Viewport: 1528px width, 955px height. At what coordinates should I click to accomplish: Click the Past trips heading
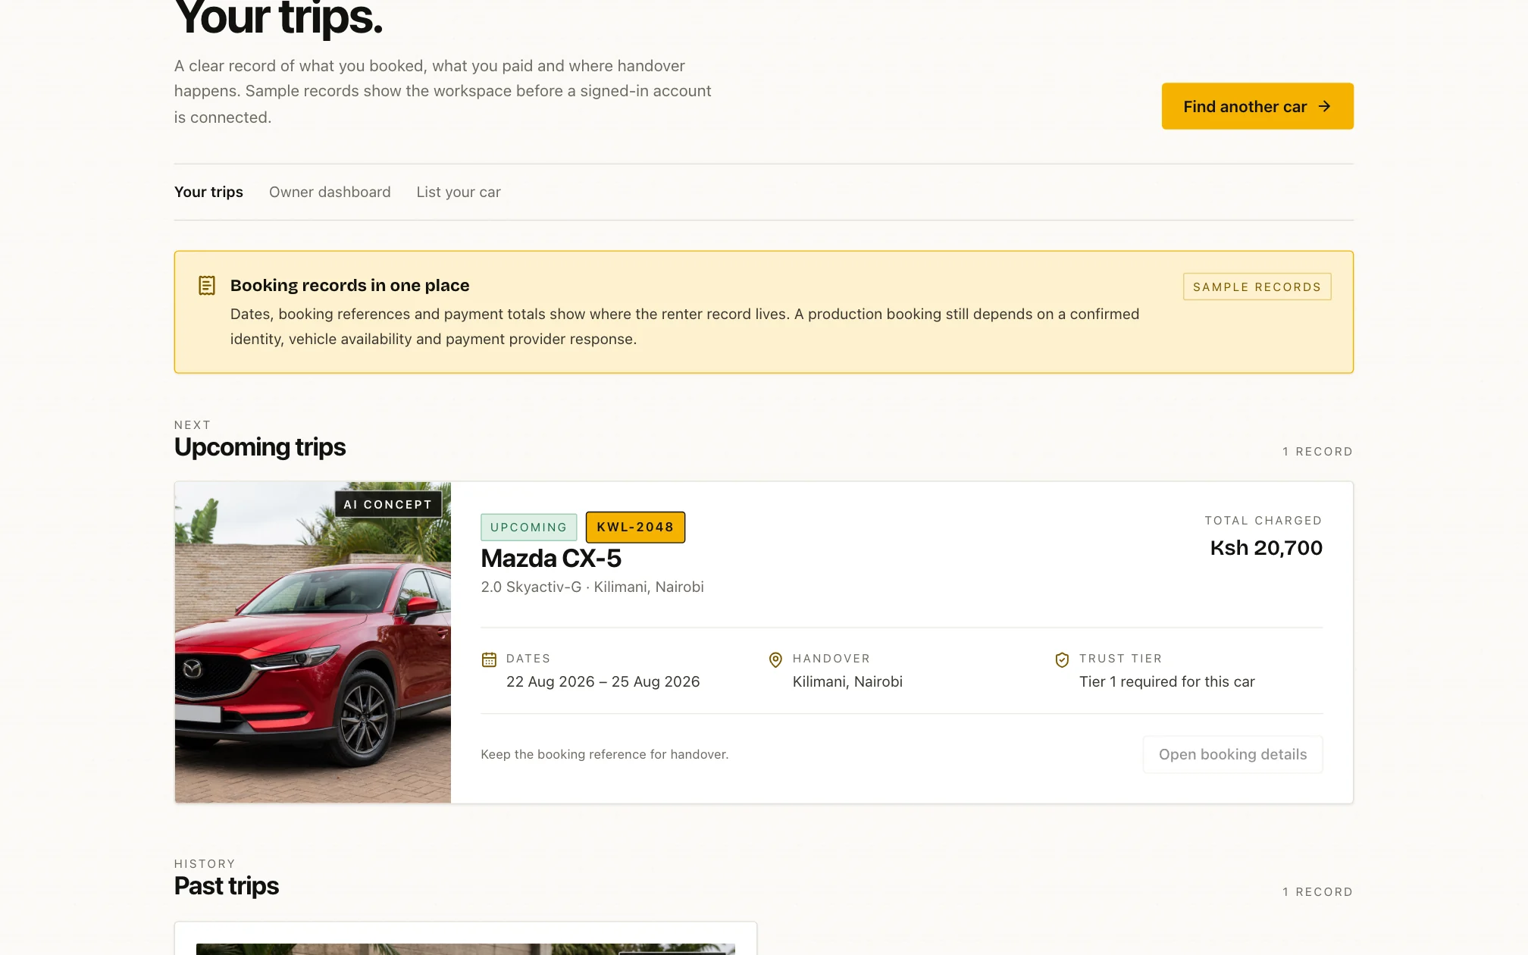227,886
